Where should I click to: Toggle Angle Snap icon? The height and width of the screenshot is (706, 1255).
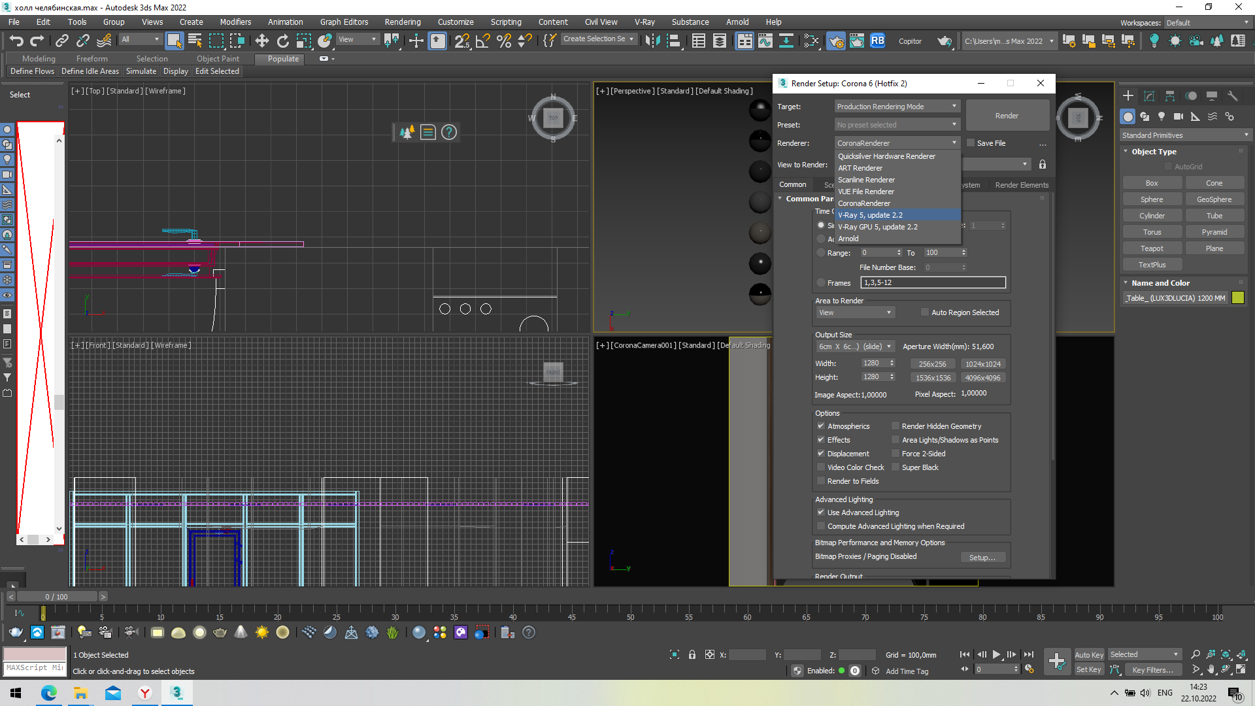[483, 41]
